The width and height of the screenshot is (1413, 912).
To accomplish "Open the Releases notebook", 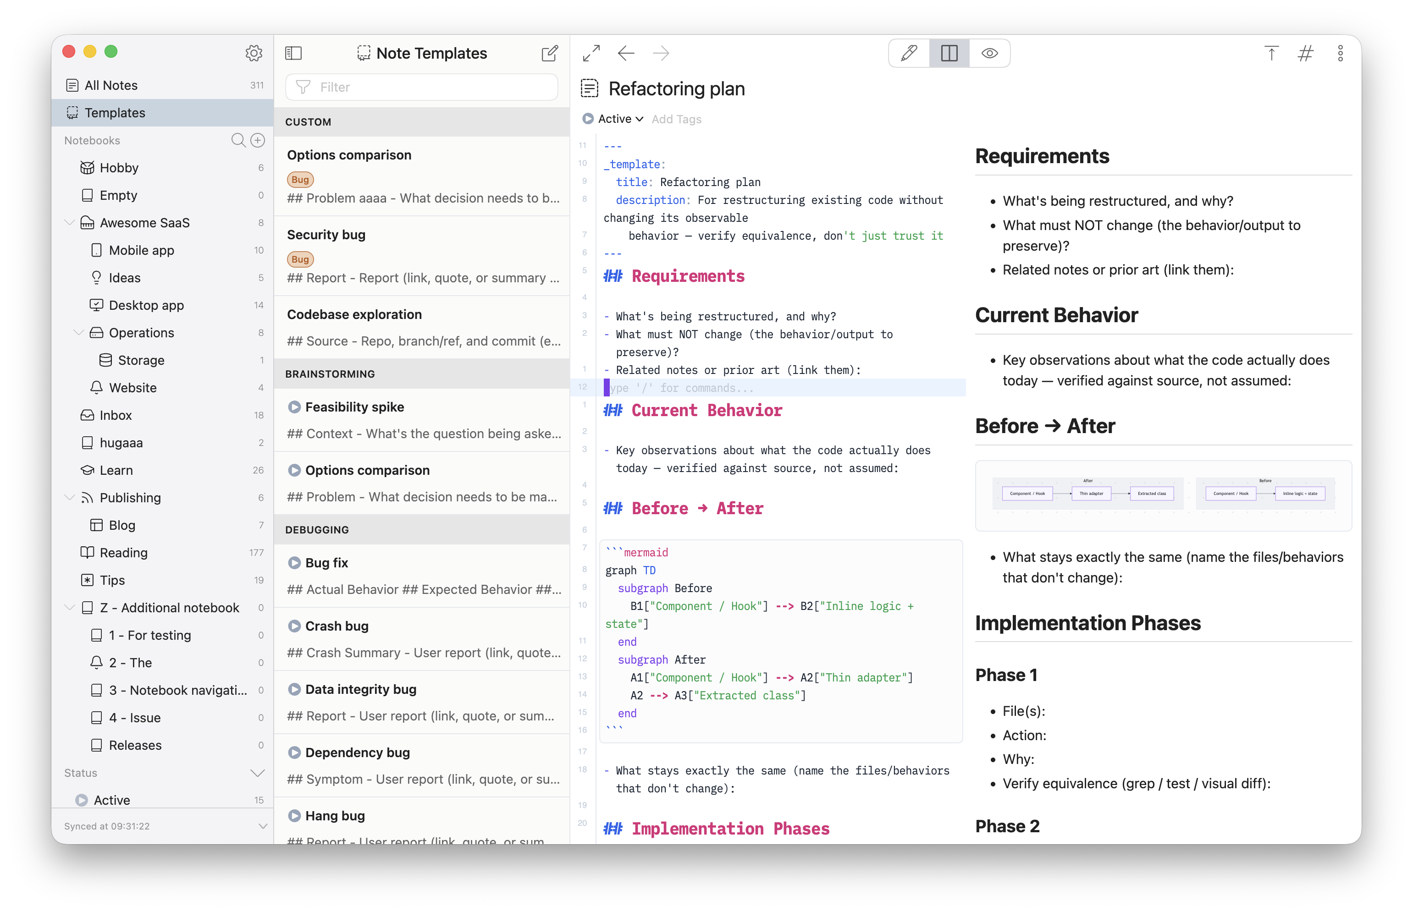I will coord(162,745).
